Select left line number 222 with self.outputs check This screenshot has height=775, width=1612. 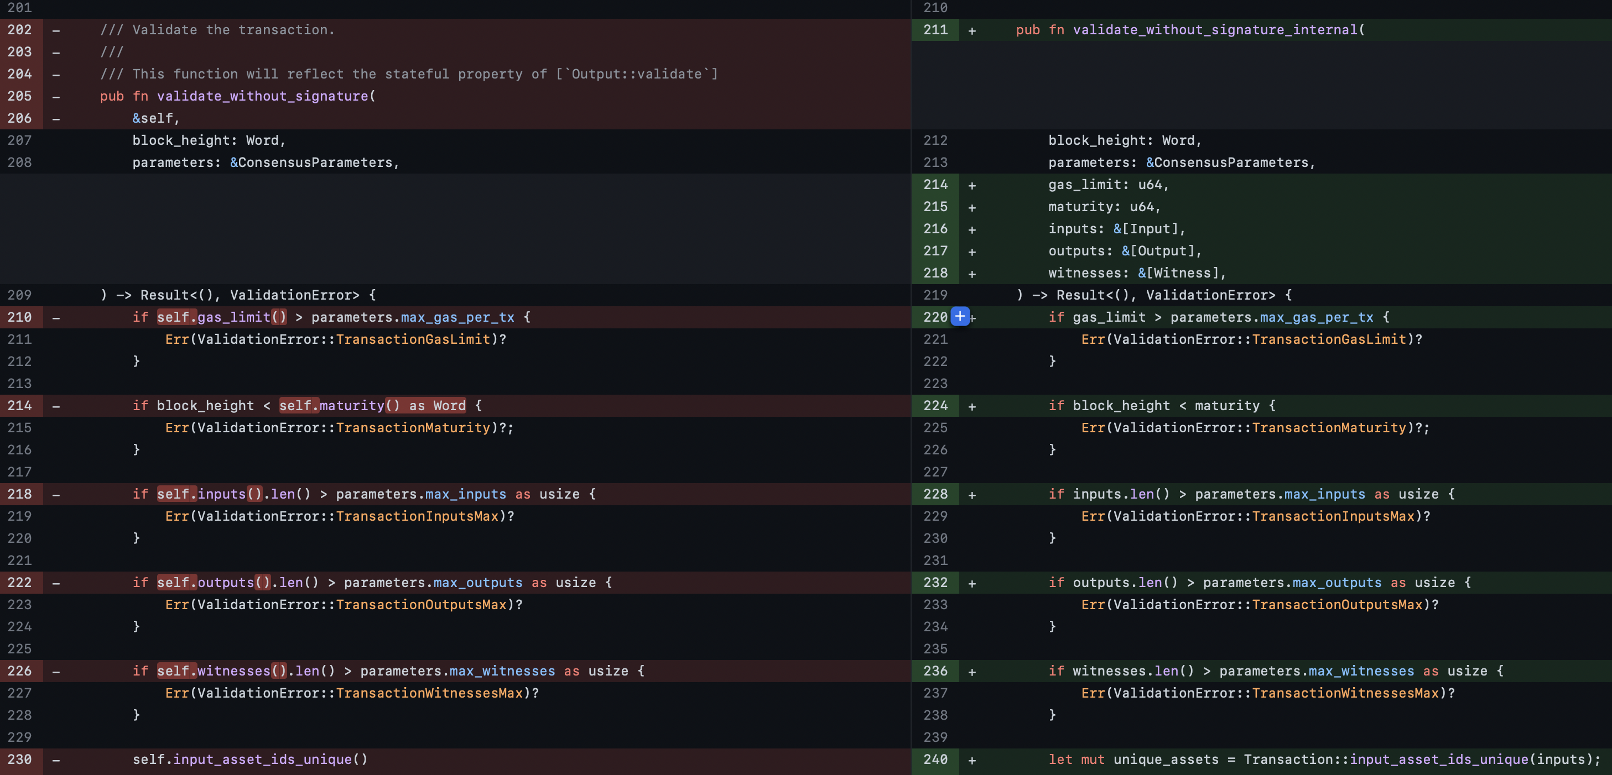coord(19,582)
